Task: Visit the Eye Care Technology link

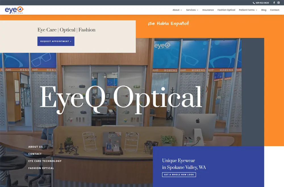Action: (x=45, y=161)
